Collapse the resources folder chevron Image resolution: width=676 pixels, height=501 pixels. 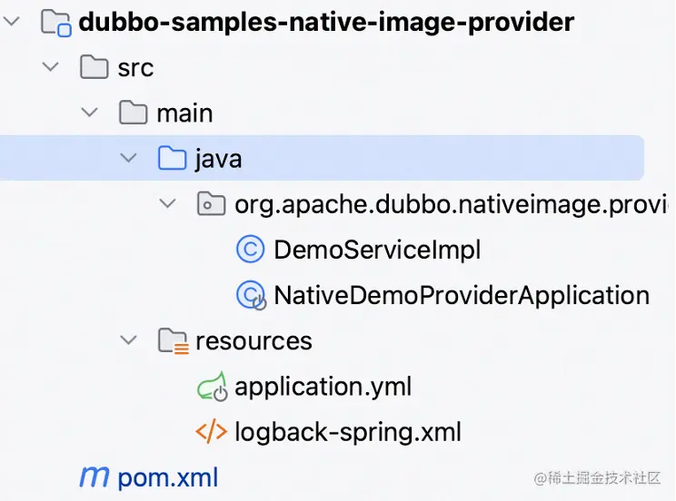tap(128, 340)
